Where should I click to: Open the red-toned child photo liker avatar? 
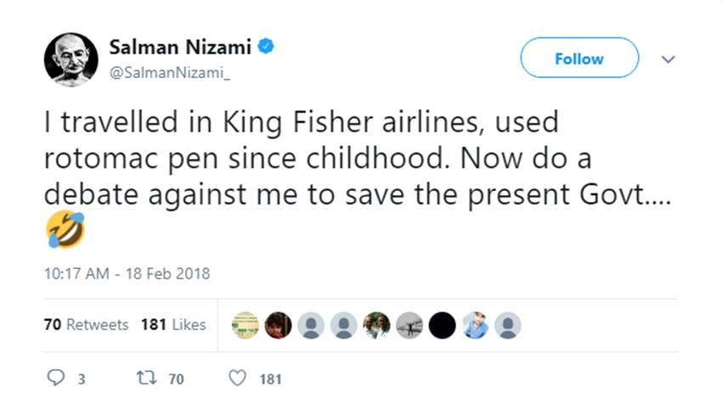(x=279, y=325)
